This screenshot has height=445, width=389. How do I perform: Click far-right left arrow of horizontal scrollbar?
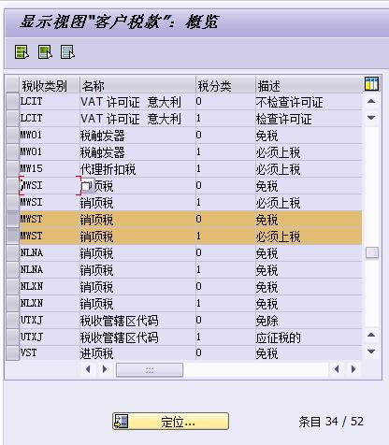337,369
